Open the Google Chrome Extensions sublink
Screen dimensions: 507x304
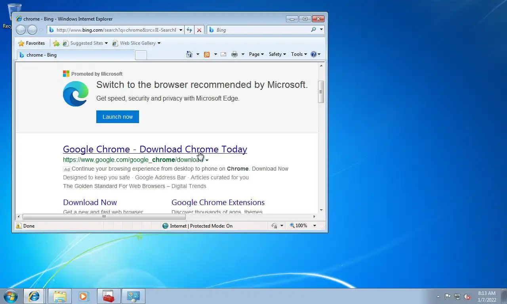[218, 202]
